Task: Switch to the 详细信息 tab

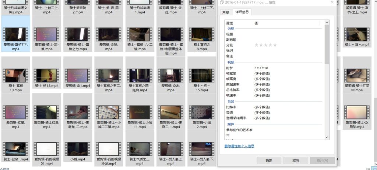Action: [x=242, y=12]
